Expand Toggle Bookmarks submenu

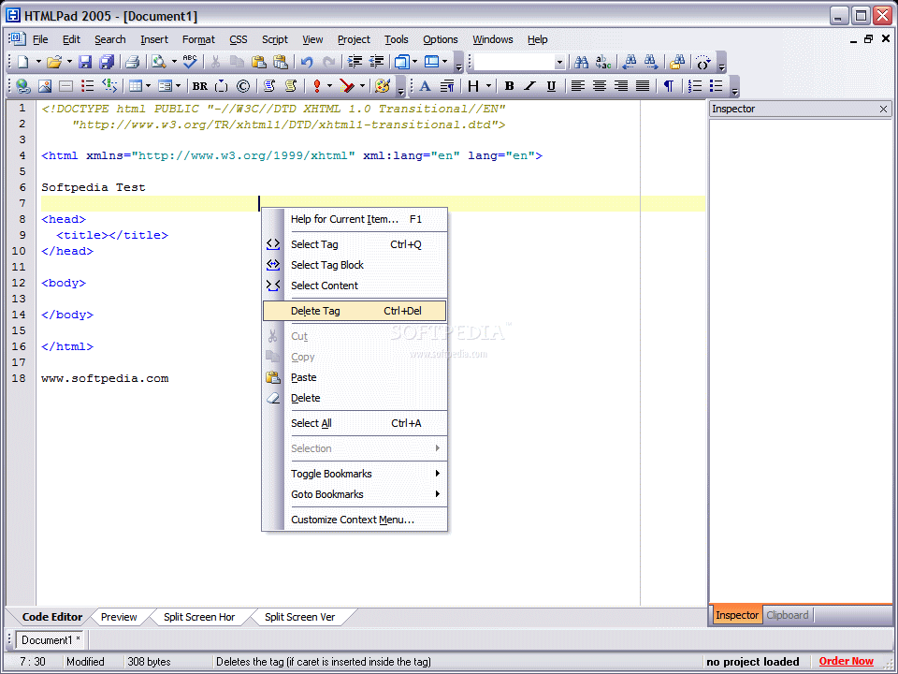[x=355, y=474]
